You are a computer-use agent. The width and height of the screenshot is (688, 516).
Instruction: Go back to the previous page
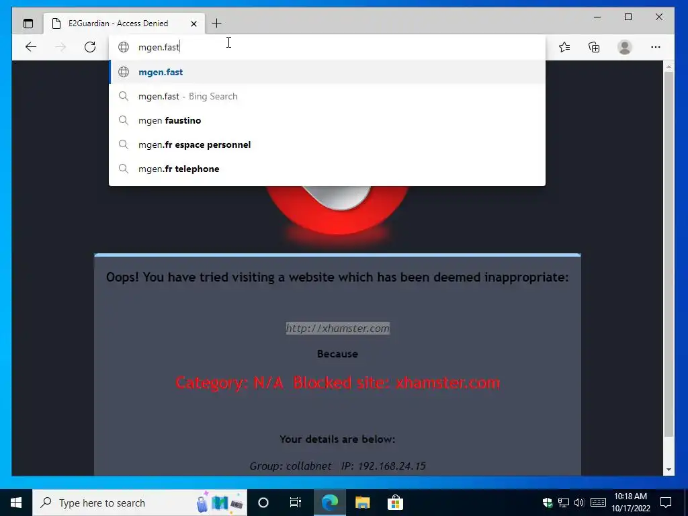31,47
